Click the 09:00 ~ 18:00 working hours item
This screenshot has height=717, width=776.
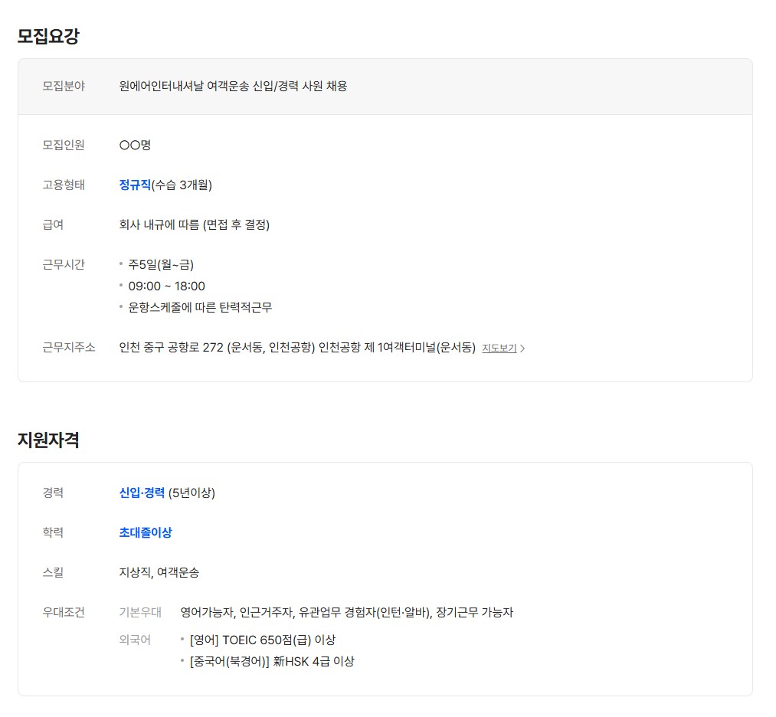click(166, 286)
